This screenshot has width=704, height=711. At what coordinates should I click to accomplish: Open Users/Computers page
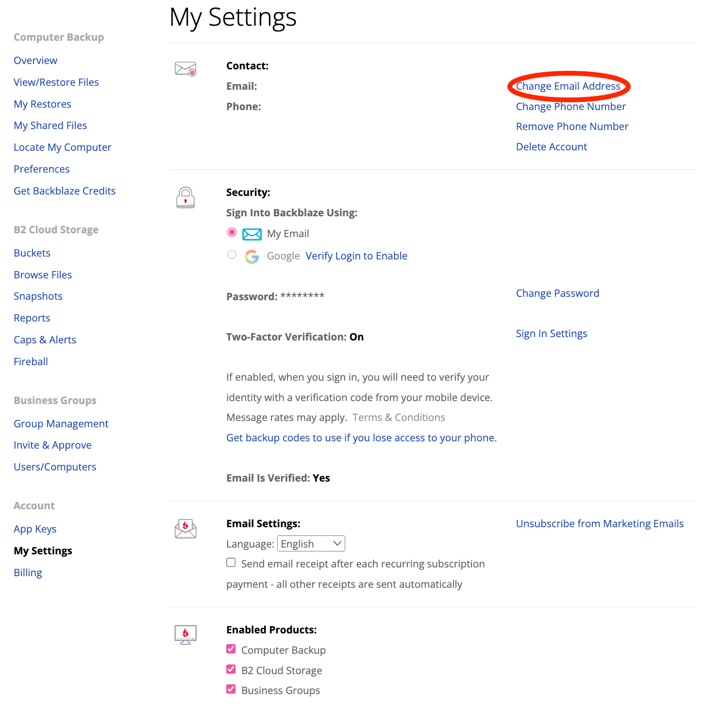(55, 467)
